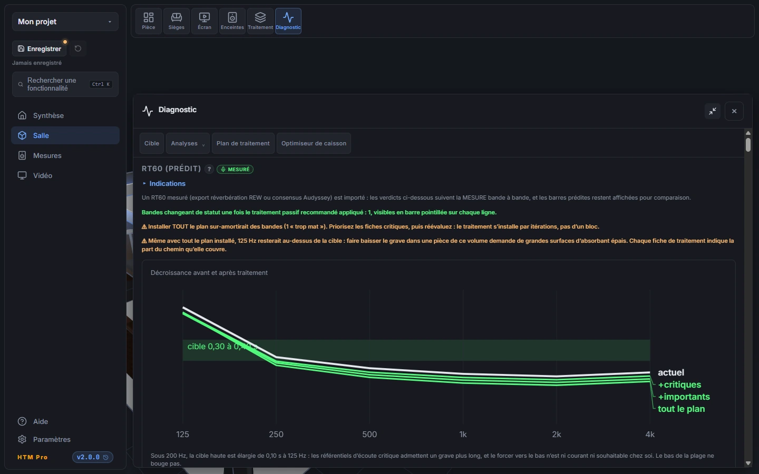This screenshot has width=759, height=474.
Task: Click the v2.0.0 version badge
Action: (x=93, y=457)
